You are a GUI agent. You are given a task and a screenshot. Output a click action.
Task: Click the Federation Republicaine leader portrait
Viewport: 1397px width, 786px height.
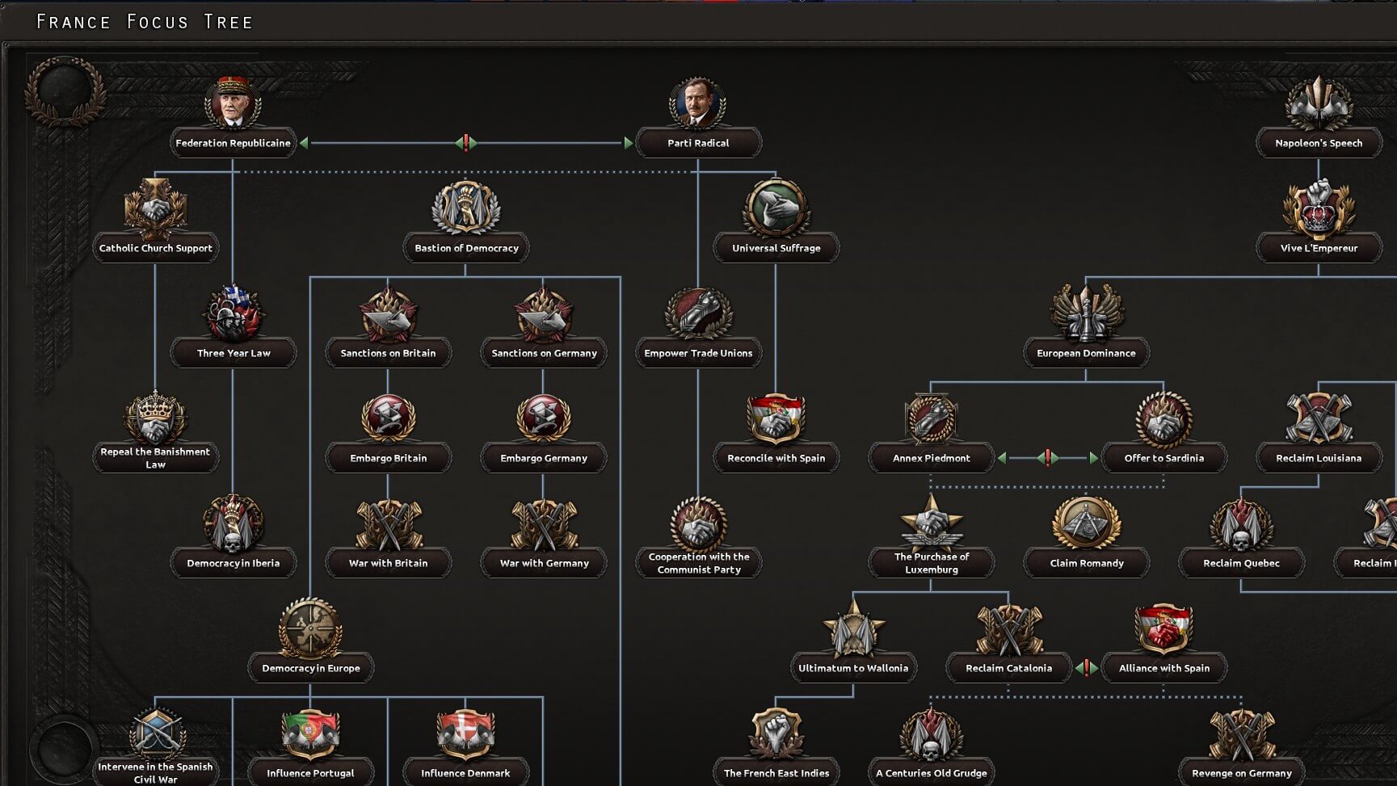(233, 103)
